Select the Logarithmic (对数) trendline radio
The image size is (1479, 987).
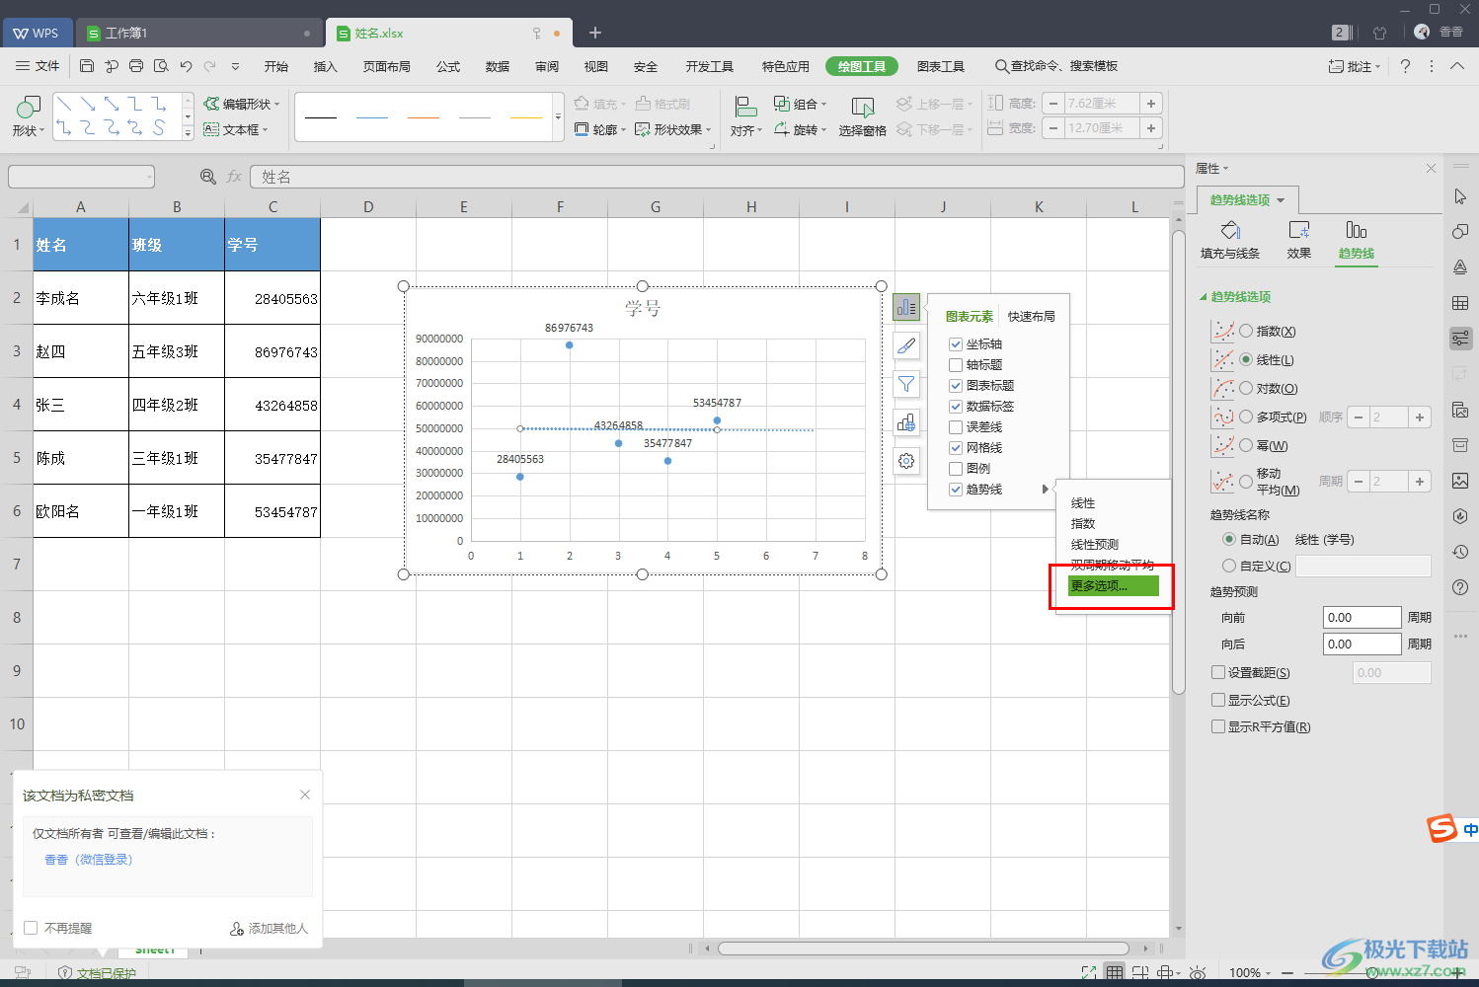click(1246, 389)
